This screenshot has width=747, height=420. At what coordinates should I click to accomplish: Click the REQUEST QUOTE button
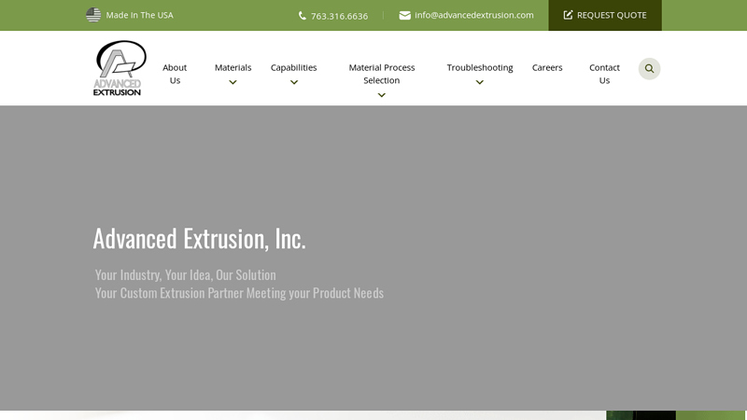click(605, 15)
